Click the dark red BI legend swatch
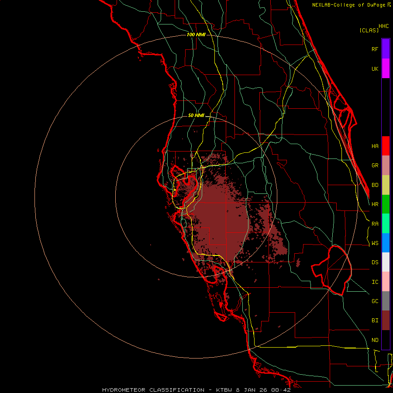Image resolution: width=393 pixels, height=393 pixels. click(386, 321)
